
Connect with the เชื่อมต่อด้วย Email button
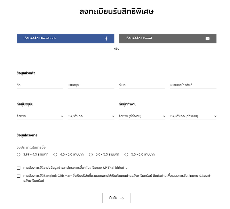point(168,39)
